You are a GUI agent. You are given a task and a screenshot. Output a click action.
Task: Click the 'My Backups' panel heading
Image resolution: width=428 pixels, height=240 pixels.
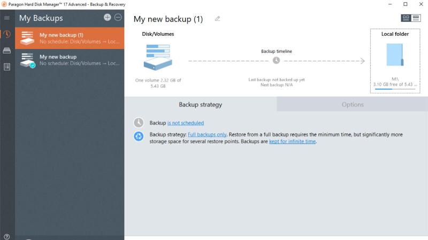[41, 18]
